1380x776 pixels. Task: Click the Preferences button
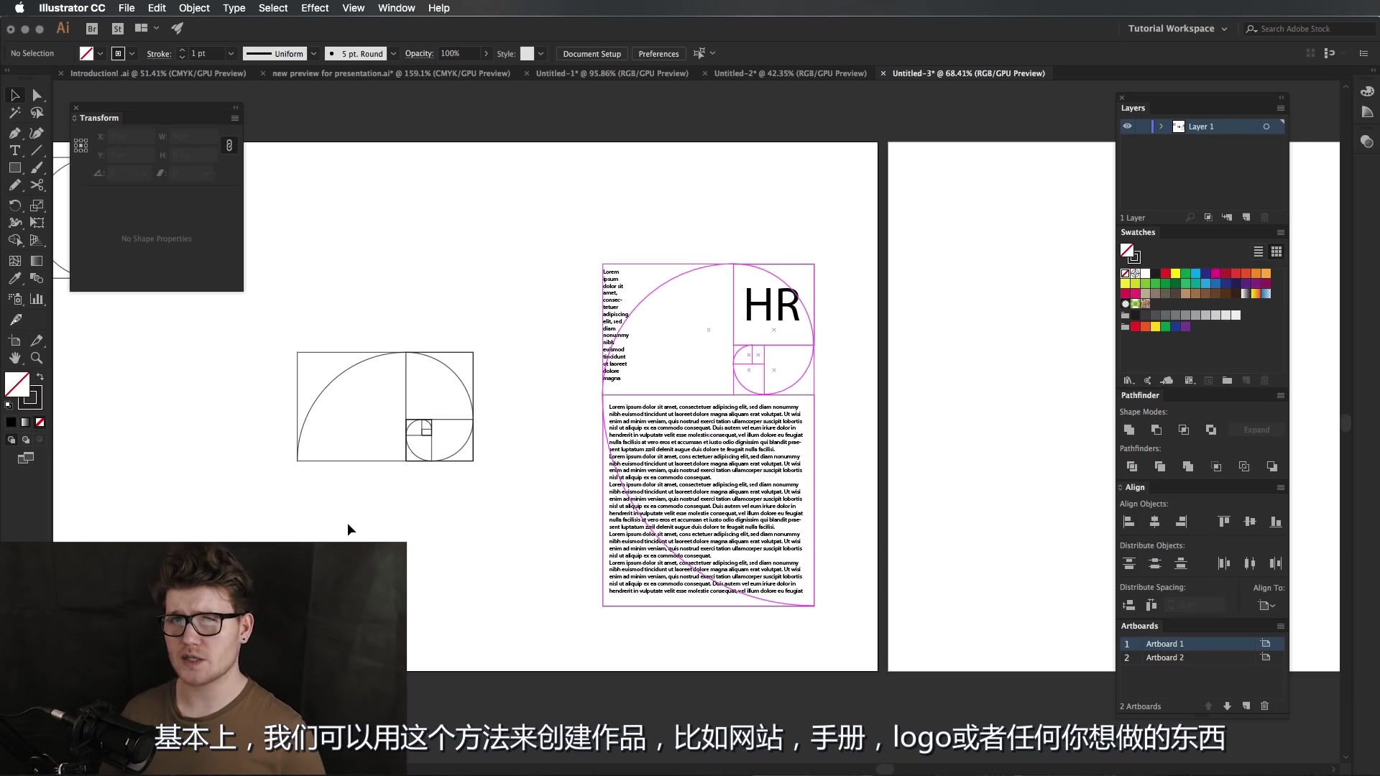click(x=658, y=54)
